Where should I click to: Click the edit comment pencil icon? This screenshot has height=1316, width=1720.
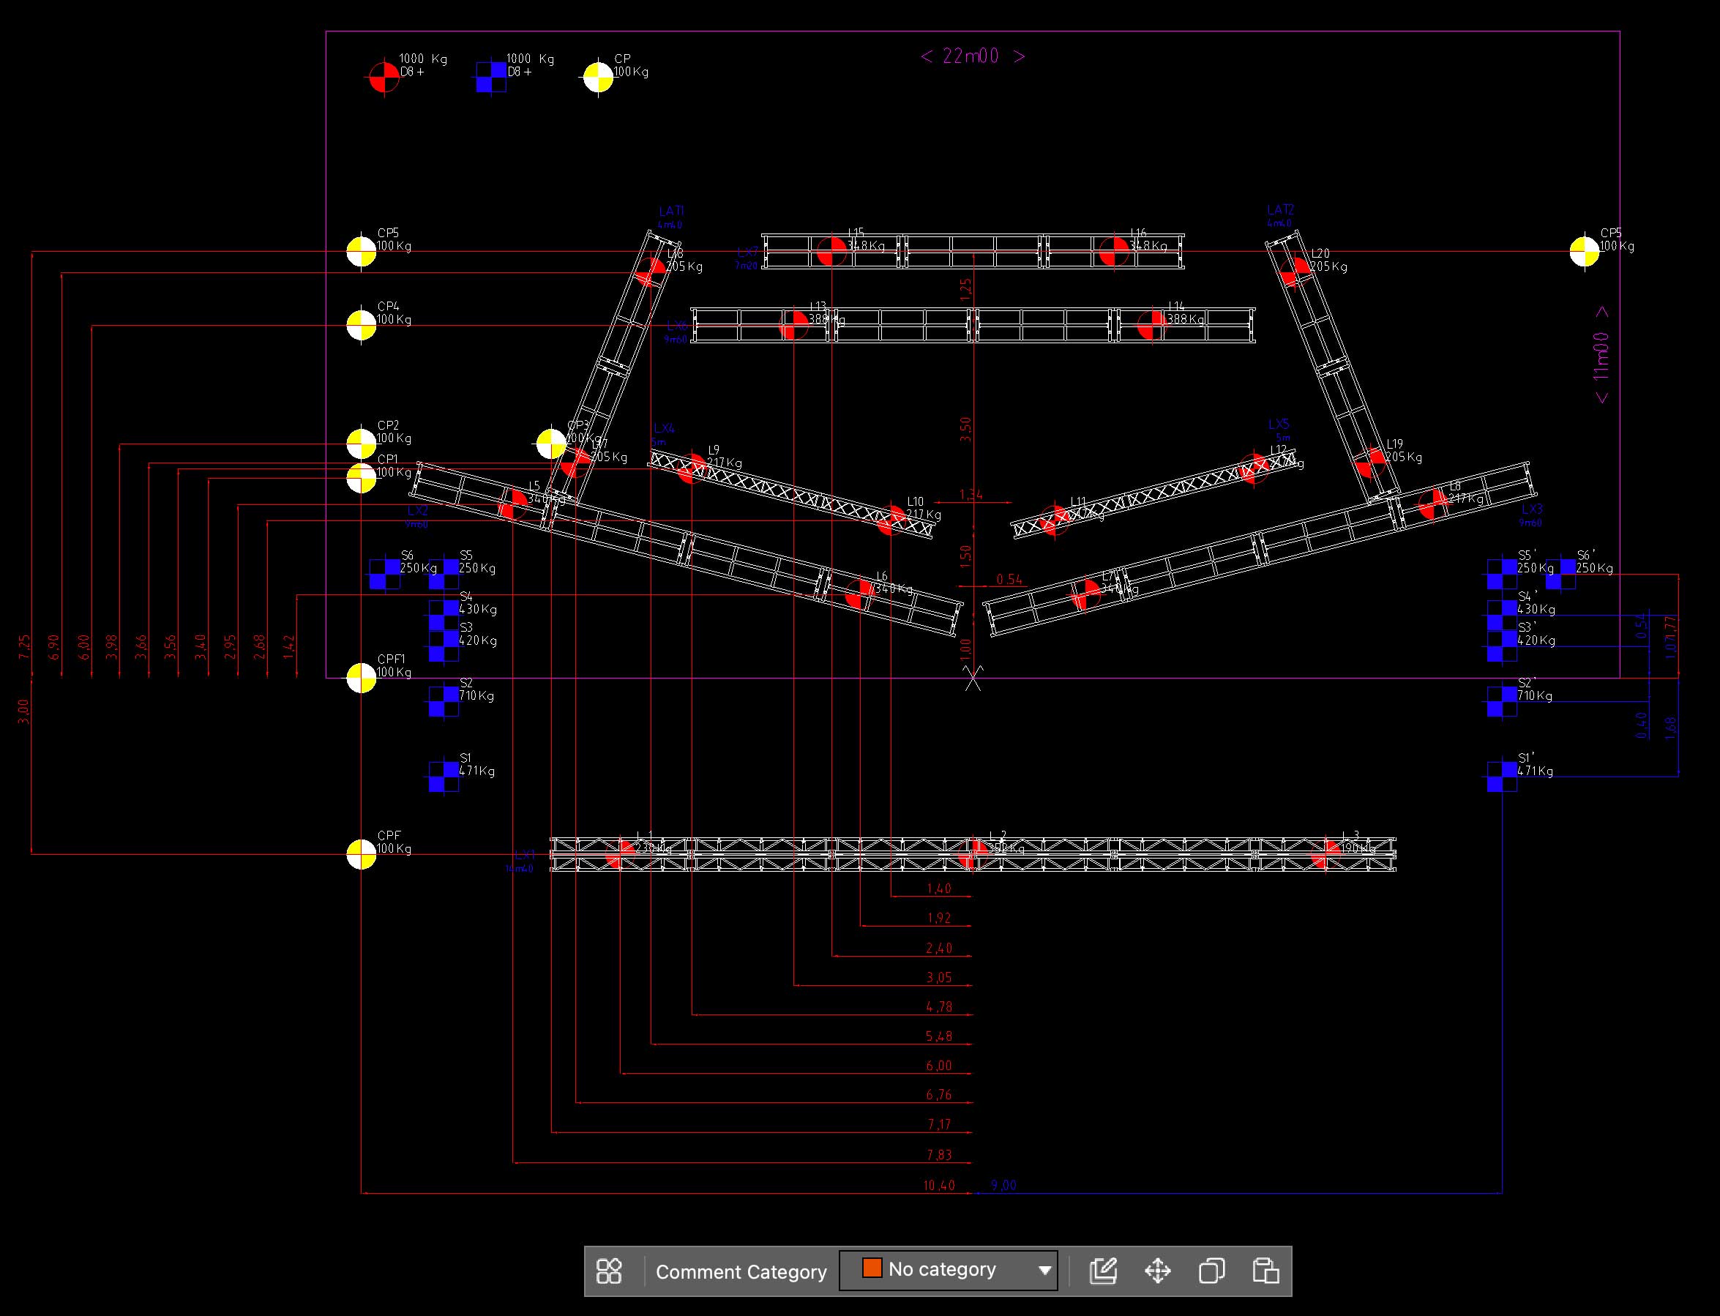click(x=1103, y=1271)
